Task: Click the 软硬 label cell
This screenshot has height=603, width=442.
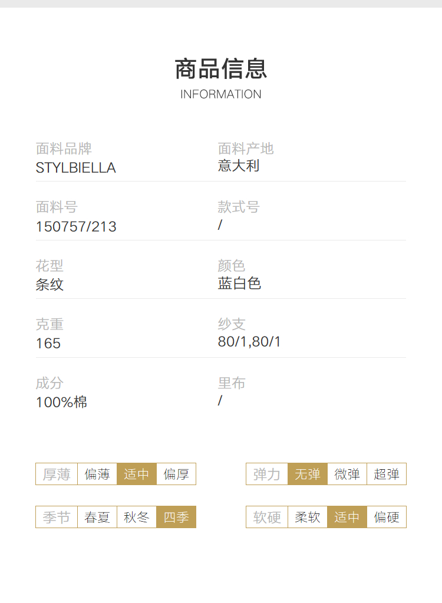Action: pyautogui.click(x=267, y=517)
